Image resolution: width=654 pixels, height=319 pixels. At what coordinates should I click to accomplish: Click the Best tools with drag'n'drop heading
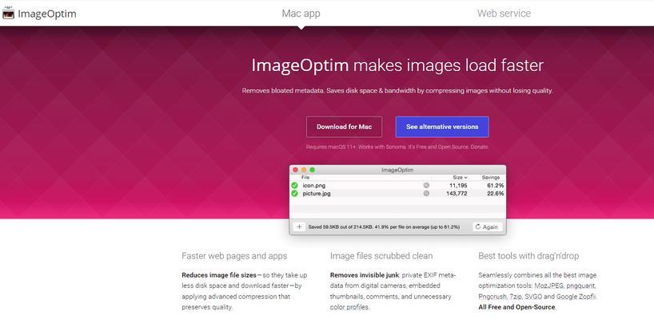(528, 256)
